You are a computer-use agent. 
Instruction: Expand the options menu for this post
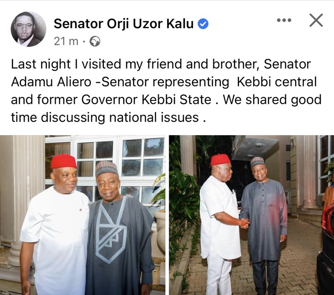tap(284, 20)
